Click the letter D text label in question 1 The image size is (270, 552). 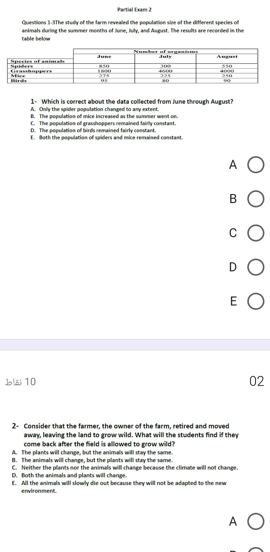point(233,267)
